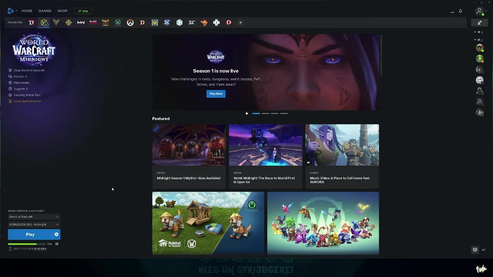Viewport: 493px width, 277px height.
Task: Select the last carousel slide indicator
Action: click(x=284, y=113)
